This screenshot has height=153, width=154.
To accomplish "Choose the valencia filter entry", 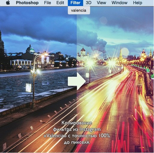I will 79,10.
